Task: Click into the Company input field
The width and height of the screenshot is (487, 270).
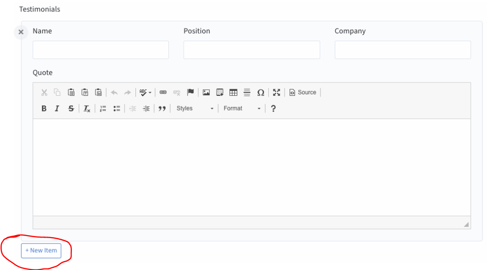Action: pyautogui.click(x=403, y=50)
